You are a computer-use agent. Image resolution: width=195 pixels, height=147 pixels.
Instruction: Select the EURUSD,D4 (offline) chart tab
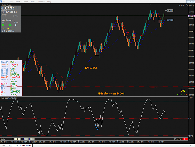[22, 145]
